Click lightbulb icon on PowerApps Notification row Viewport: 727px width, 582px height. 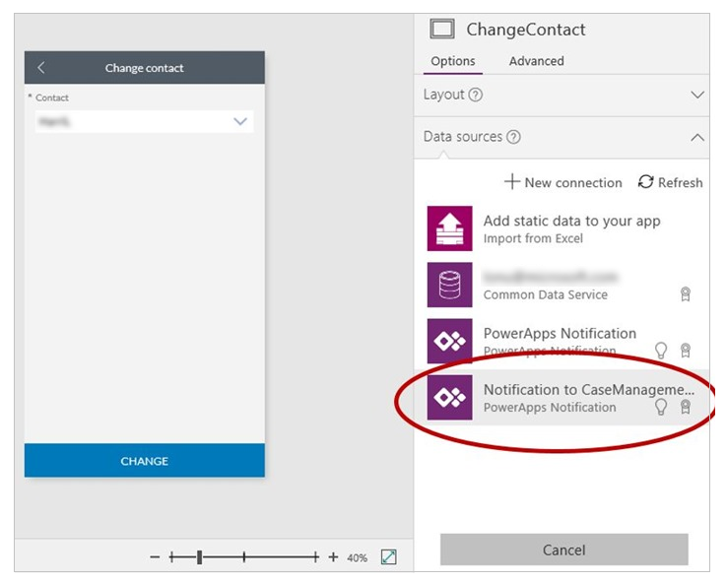tap(661, 351)
